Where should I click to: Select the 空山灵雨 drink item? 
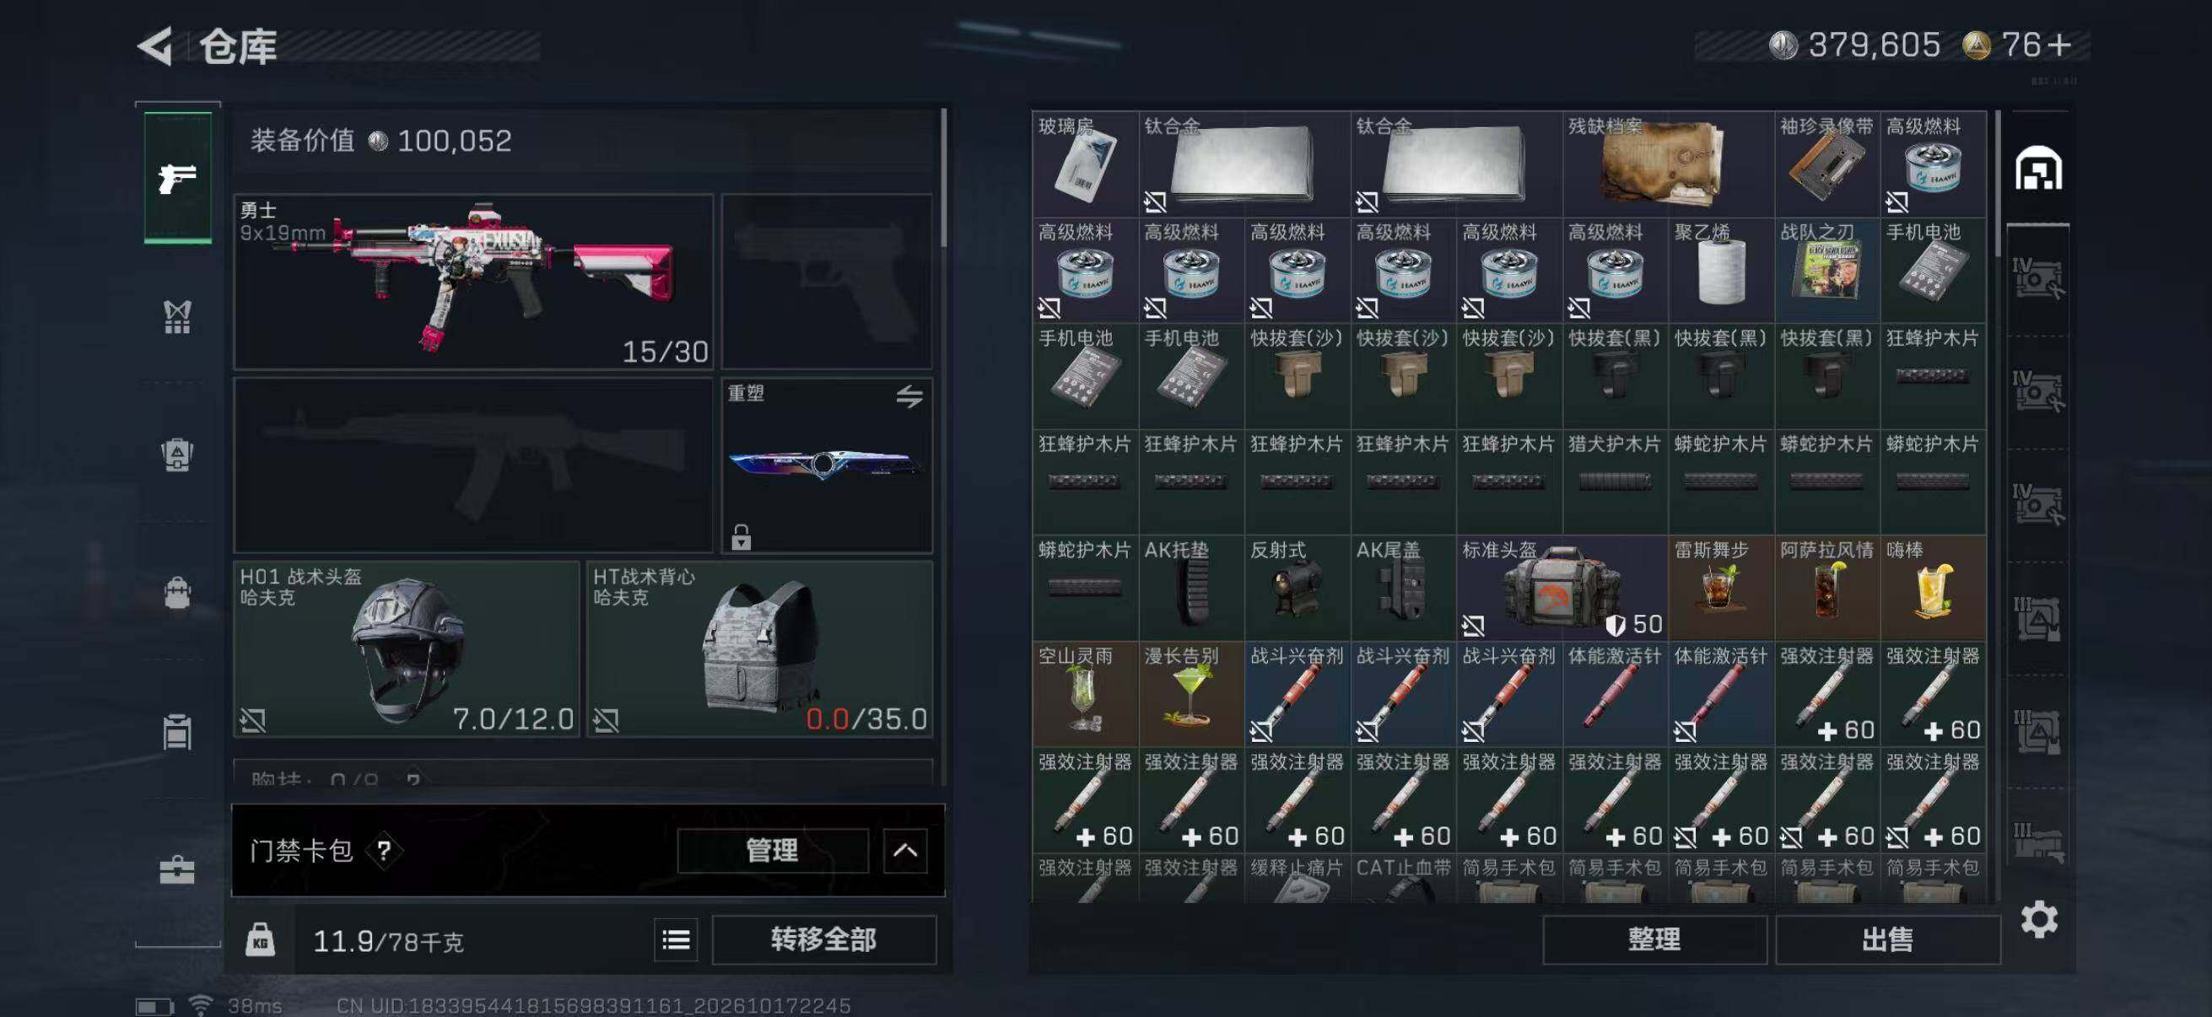tap(1086, 693)
